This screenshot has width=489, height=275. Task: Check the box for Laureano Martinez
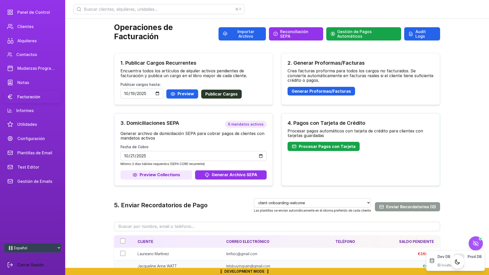(123, 253)
